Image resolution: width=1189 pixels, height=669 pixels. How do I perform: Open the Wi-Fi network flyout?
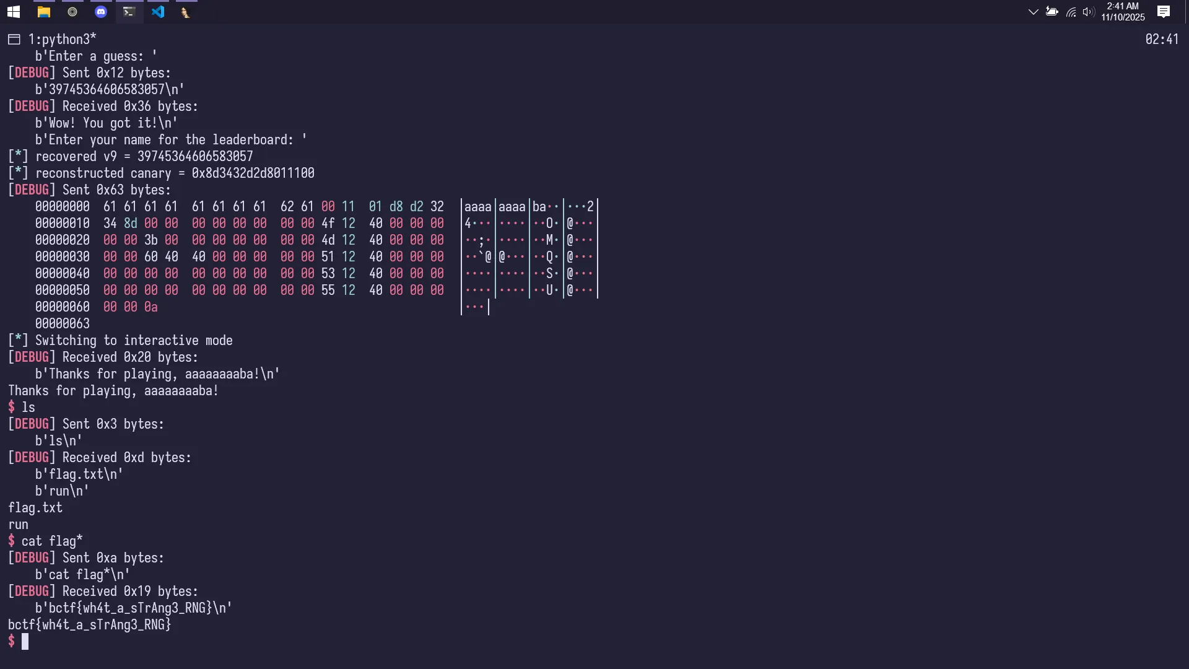1071,12
